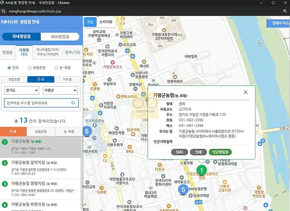Show 전체 results filter tab
The image size is (290, 211).
[13, 131]
